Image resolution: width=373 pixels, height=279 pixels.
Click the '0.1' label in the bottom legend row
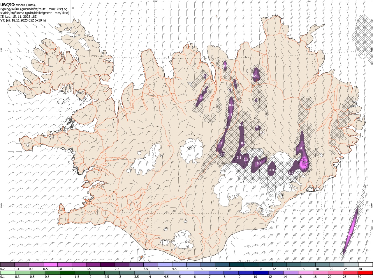(x=3, y=277)
